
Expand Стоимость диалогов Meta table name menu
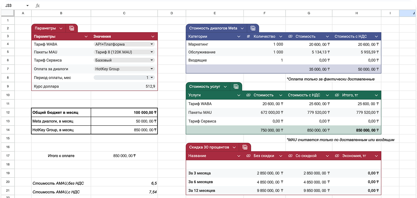coord(242,28)
